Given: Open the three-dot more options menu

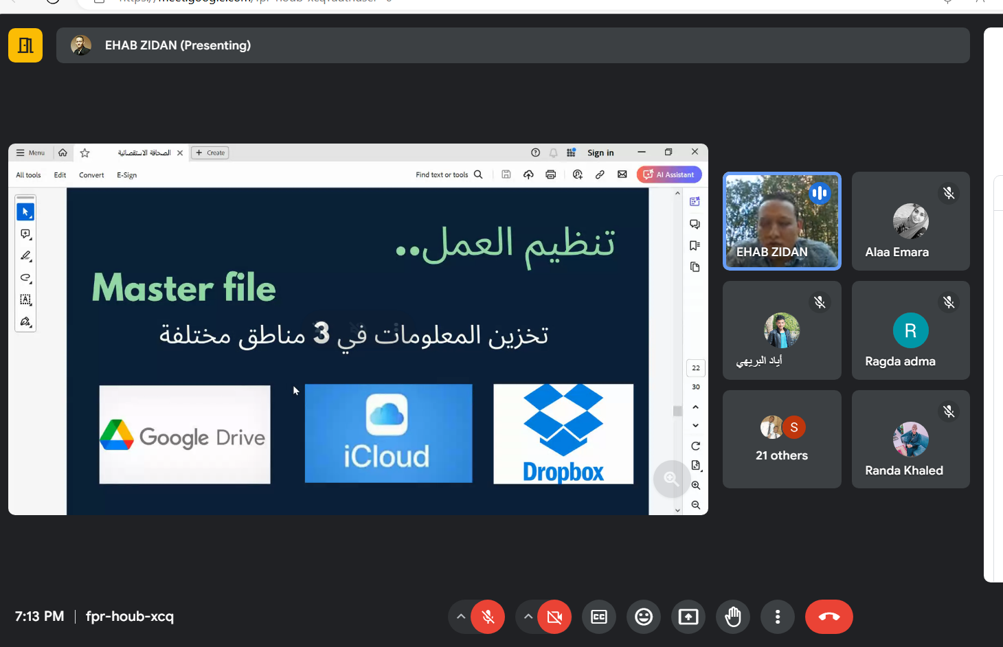Looking at the screenshot, I should [778, 617].
